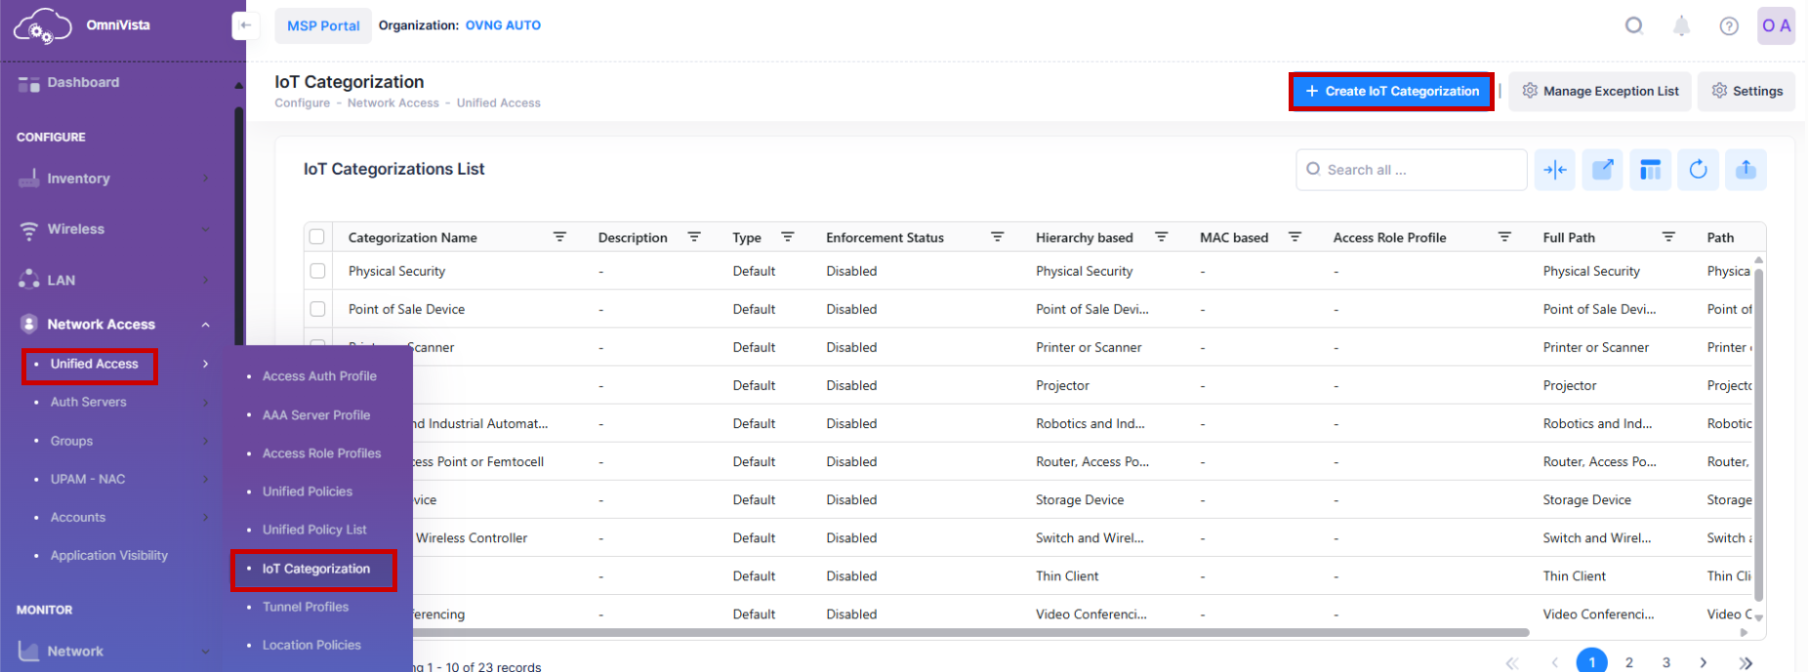Screen dimensions: 1808x672
Task: Click the column layout icon in toolbar
Action: (x=1650, y=170)
